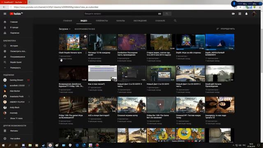The width and height of the screenshot is (263, 148).
Task: Open the Anastasia Pesik subscription
Action: click(16, 97)
